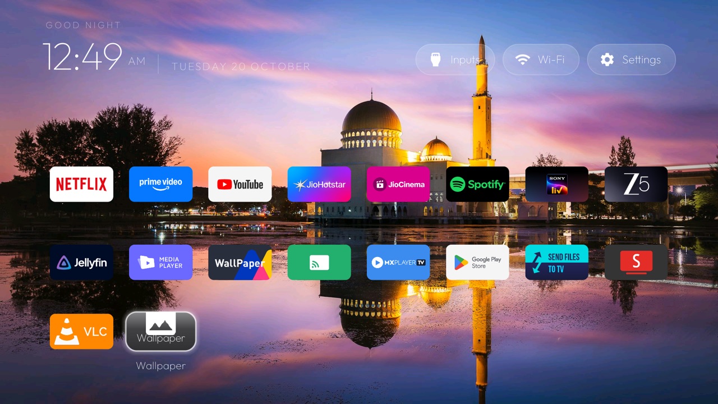The image size is (718, 404).
Task: Launch MX Player TV
Action: tap(398, 262)
